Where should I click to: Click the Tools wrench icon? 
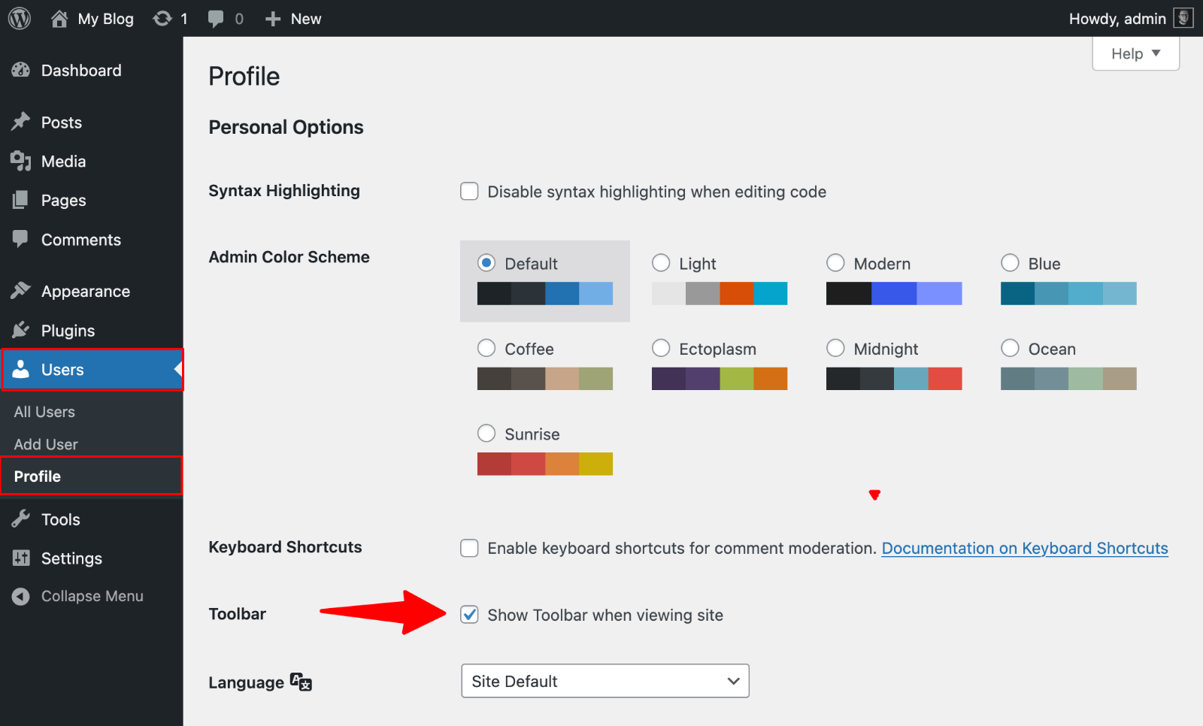(x=21, y=519)
